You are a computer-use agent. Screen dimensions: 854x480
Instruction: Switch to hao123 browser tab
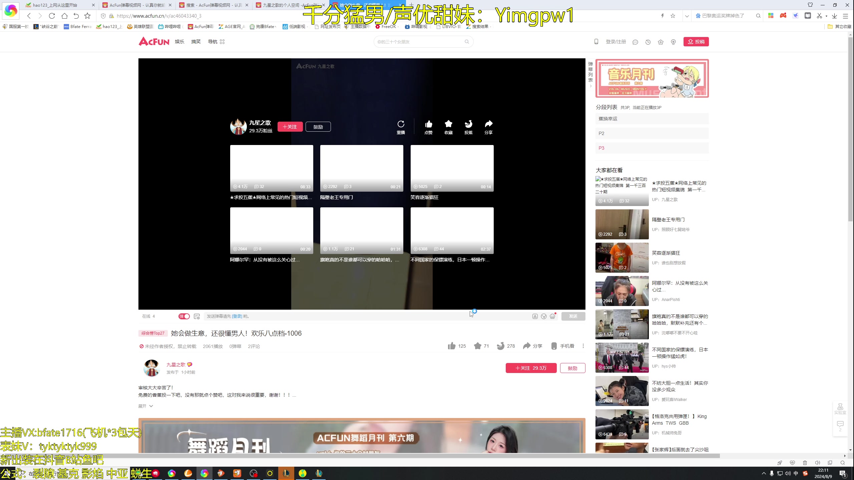(61, 5)
